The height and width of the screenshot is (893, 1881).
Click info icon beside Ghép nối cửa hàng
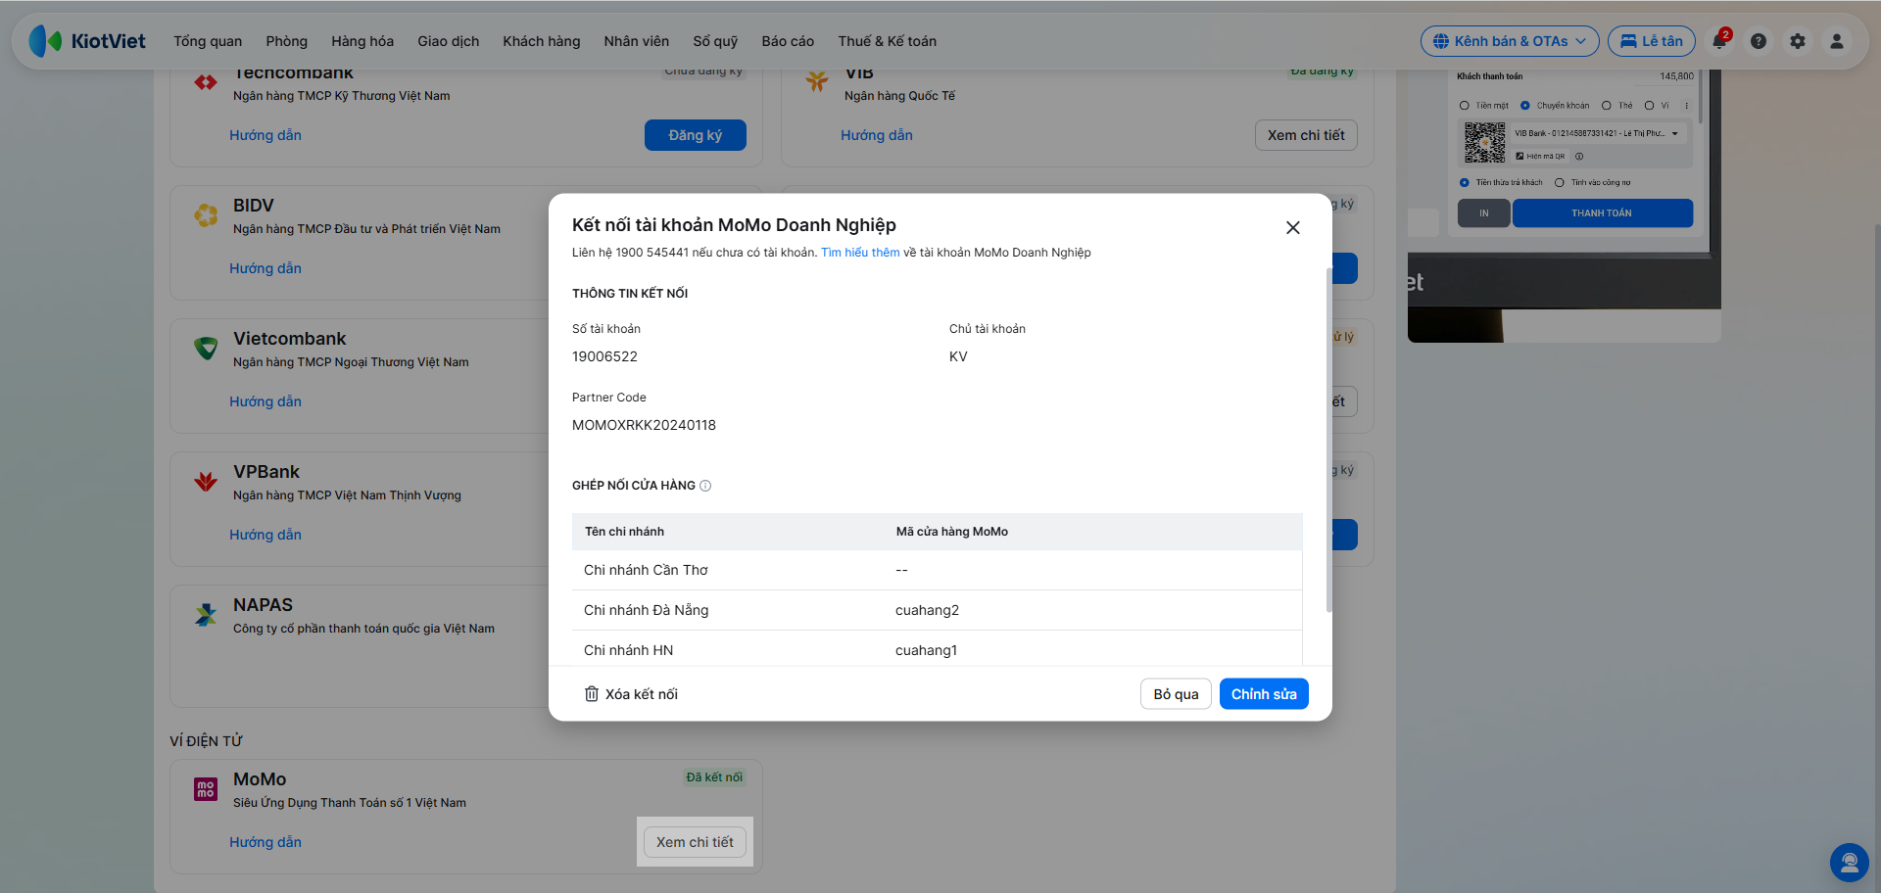tap(705, 486)
